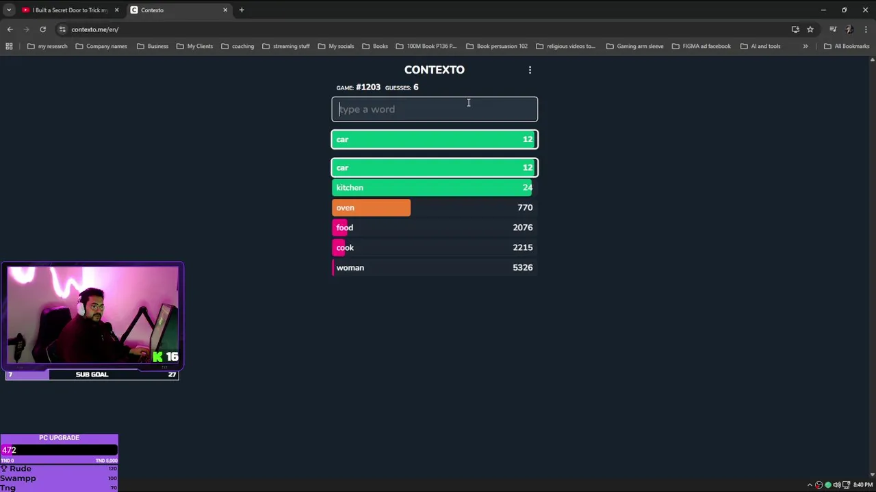This screenshot has height=492, width=876.
Task: Go forward to the next page
Action: 26,29
